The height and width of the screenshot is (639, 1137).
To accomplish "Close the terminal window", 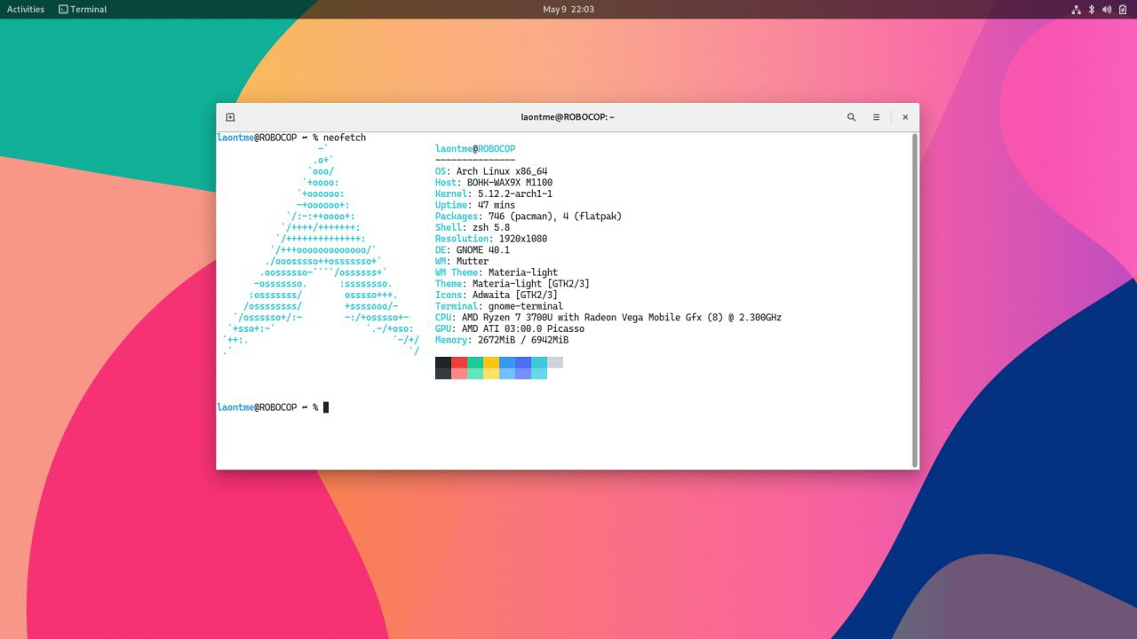I will tap(905, 117).
